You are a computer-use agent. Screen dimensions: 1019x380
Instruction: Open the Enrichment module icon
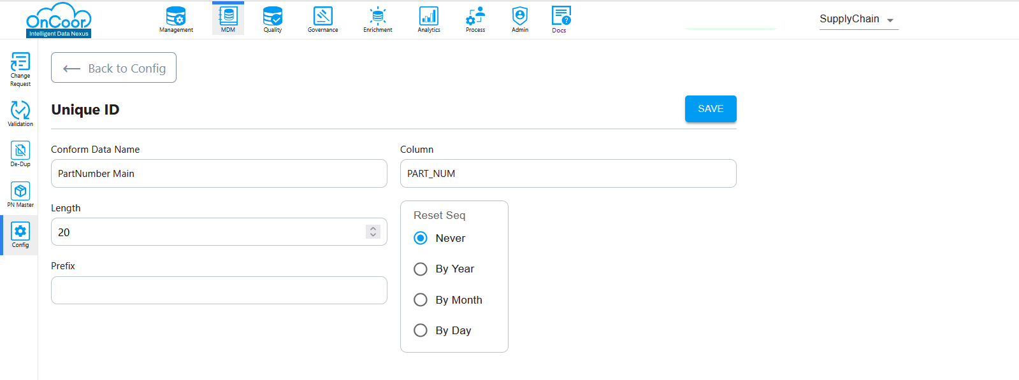click(378, 19)
